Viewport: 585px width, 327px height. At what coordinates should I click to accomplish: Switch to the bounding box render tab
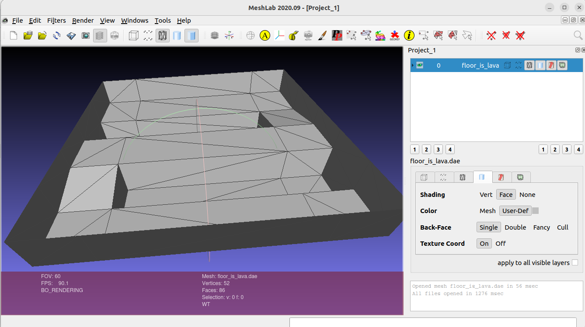point(424,177)
